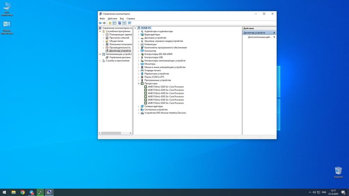Click the Очереди печати printer icon
This screenshot has width=349, height=196.
[142, 70]
